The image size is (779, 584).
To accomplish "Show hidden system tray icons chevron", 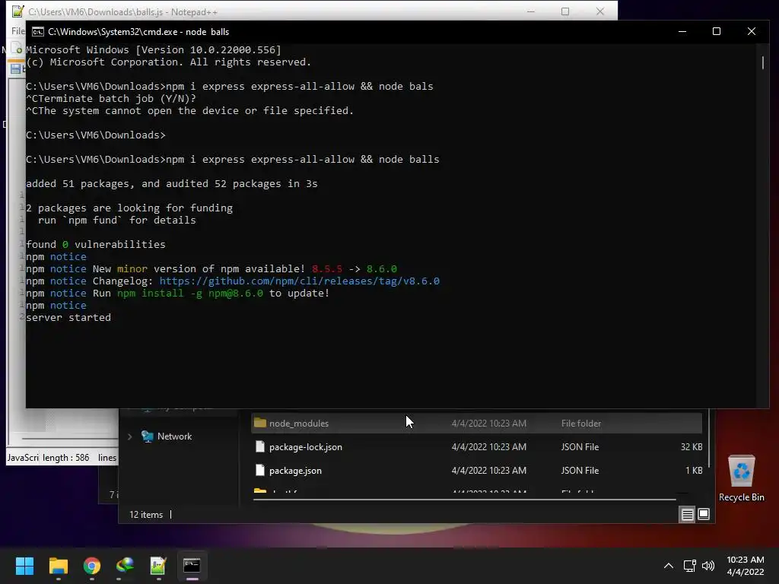I will [669, 566].
